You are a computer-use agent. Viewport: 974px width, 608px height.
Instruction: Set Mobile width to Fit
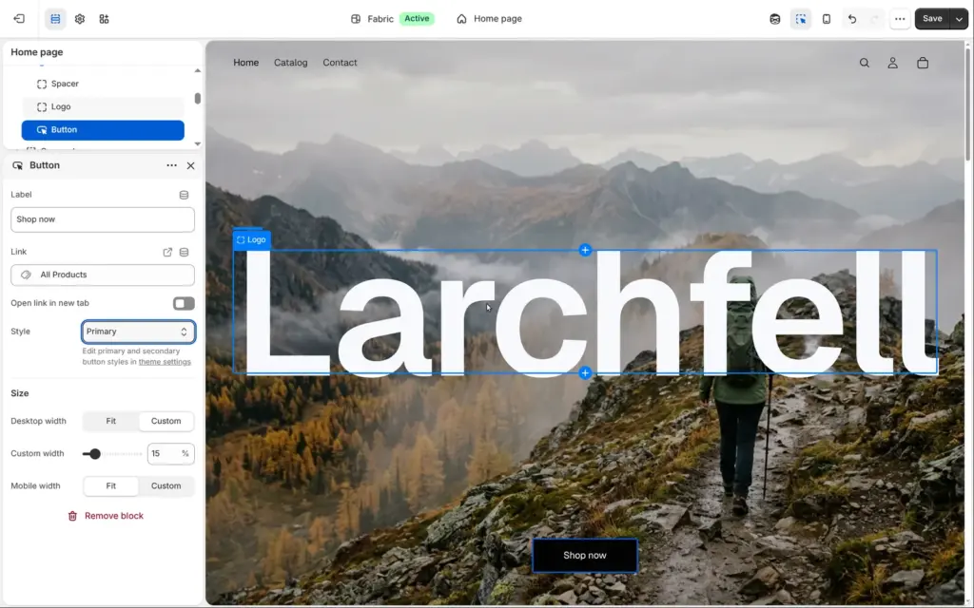coord(110,485)
